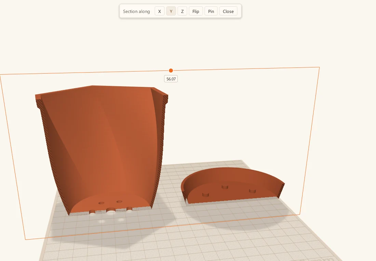Set section plane along Z axis
The image size is (376, 261).
click(182, 11)
